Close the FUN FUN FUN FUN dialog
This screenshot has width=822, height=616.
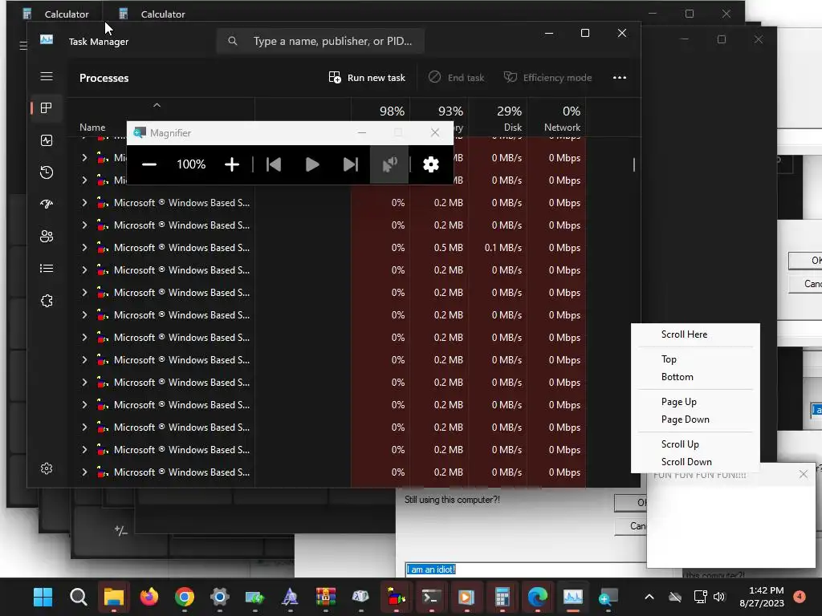803,474
